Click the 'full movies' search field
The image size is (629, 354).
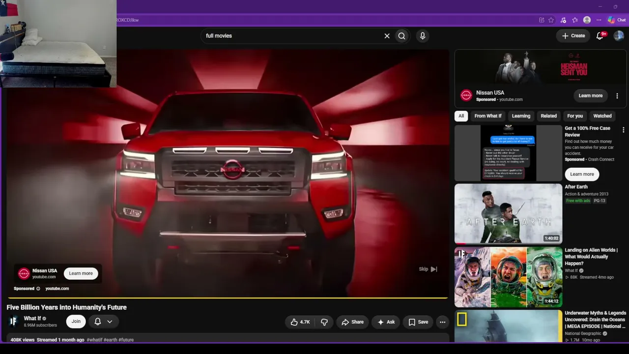[x=292, y=36]
